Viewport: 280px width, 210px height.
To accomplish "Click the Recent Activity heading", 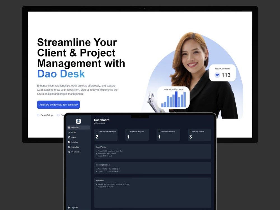I will [x=101, y=147].
